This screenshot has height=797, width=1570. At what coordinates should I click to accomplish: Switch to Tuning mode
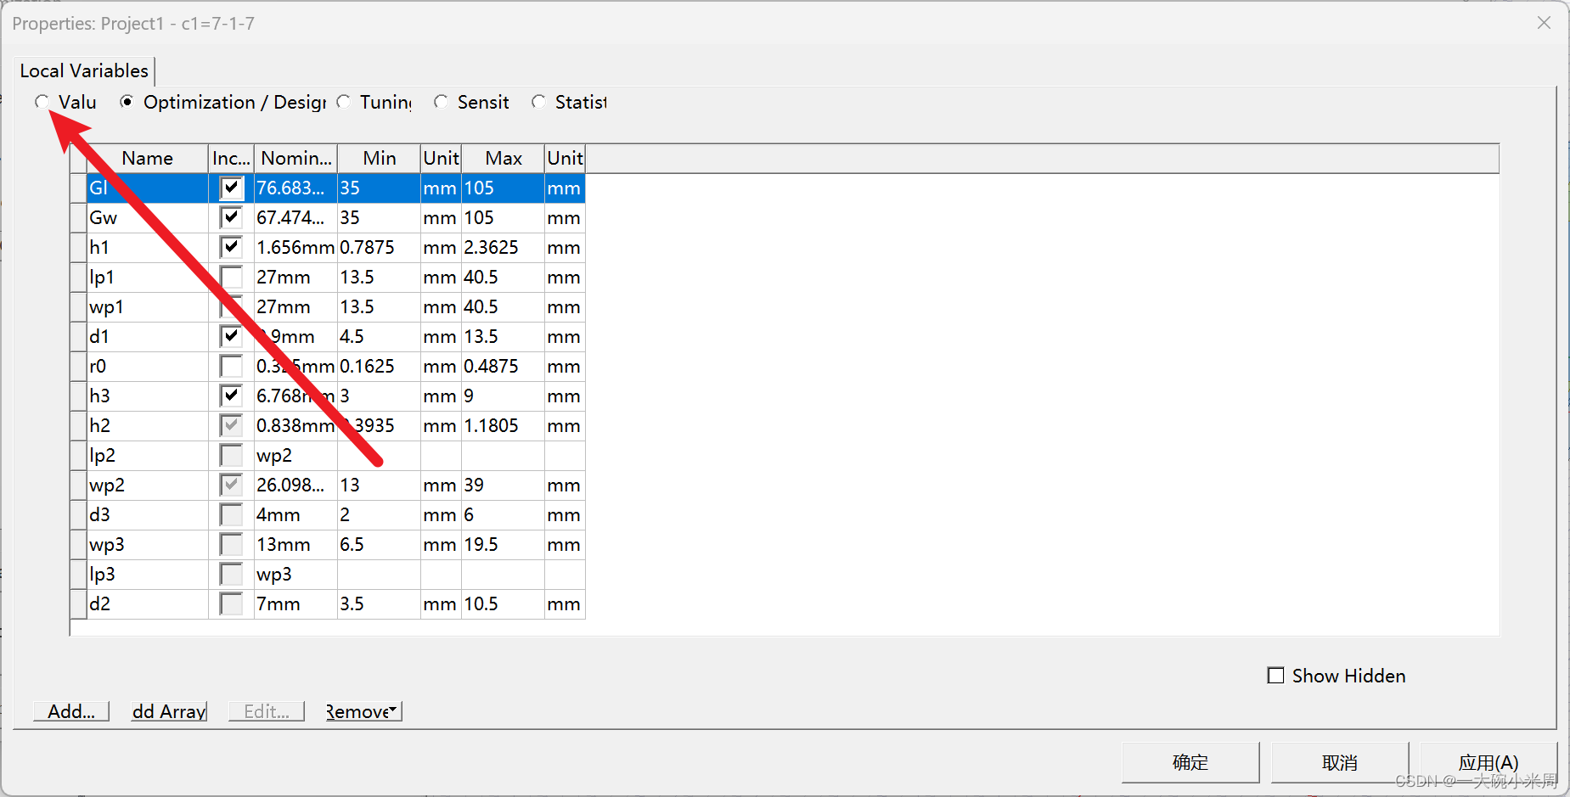pos(344,102)
